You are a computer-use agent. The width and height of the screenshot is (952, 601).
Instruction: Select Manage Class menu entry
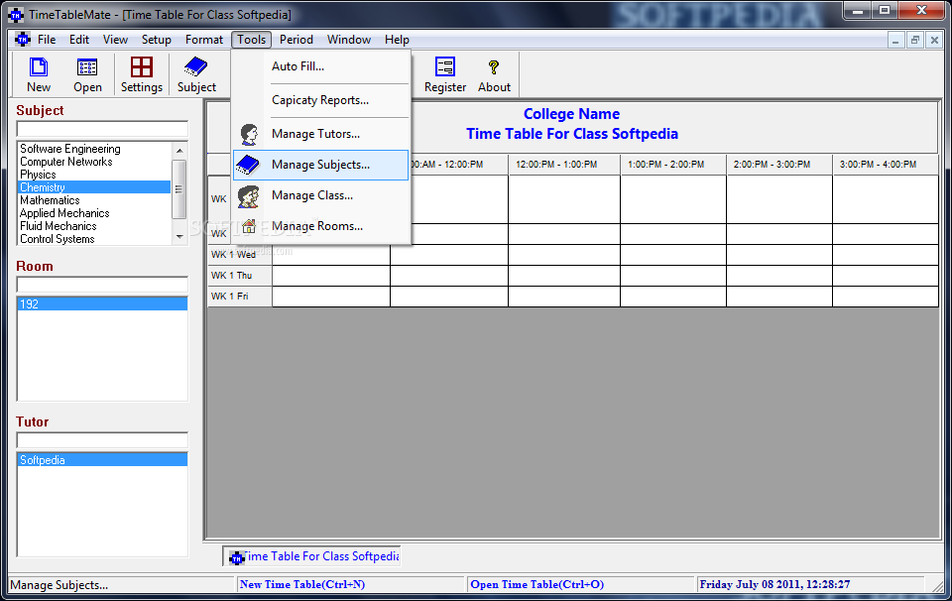click(x=312, y=195)
